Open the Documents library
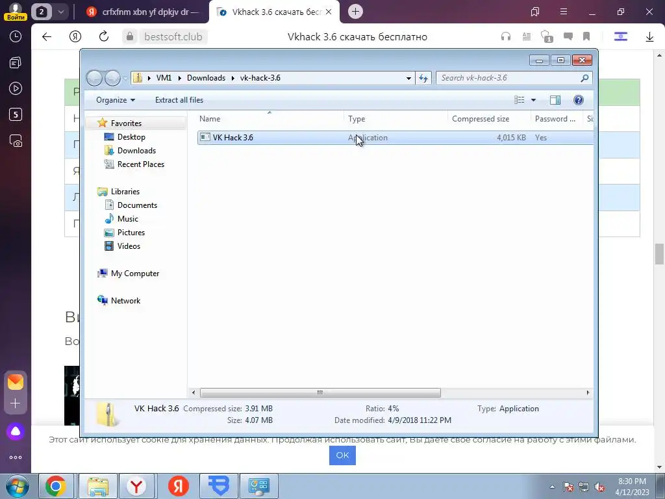The height and width of the screenshot is (499, 665). pos(137,205)
